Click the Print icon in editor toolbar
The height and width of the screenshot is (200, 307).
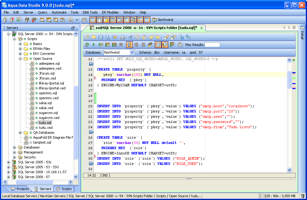122,37
